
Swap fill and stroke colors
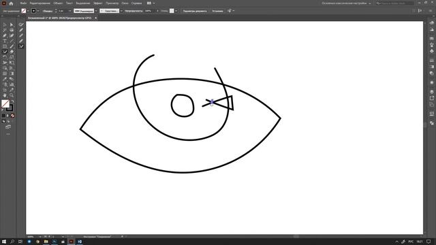[x=12, y=101]
